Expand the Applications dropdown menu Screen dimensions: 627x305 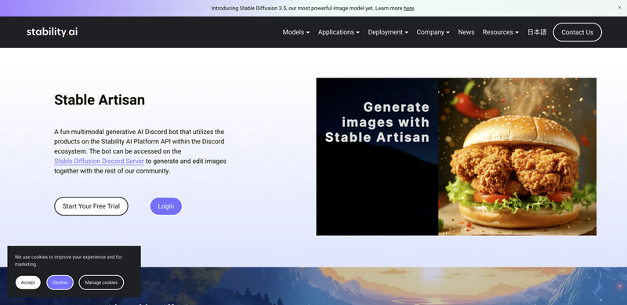coord(339,32)
